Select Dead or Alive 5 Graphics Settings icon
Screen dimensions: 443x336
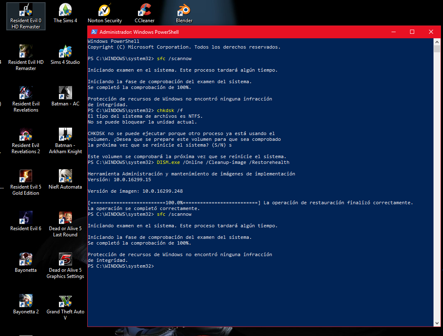point(65,265)
